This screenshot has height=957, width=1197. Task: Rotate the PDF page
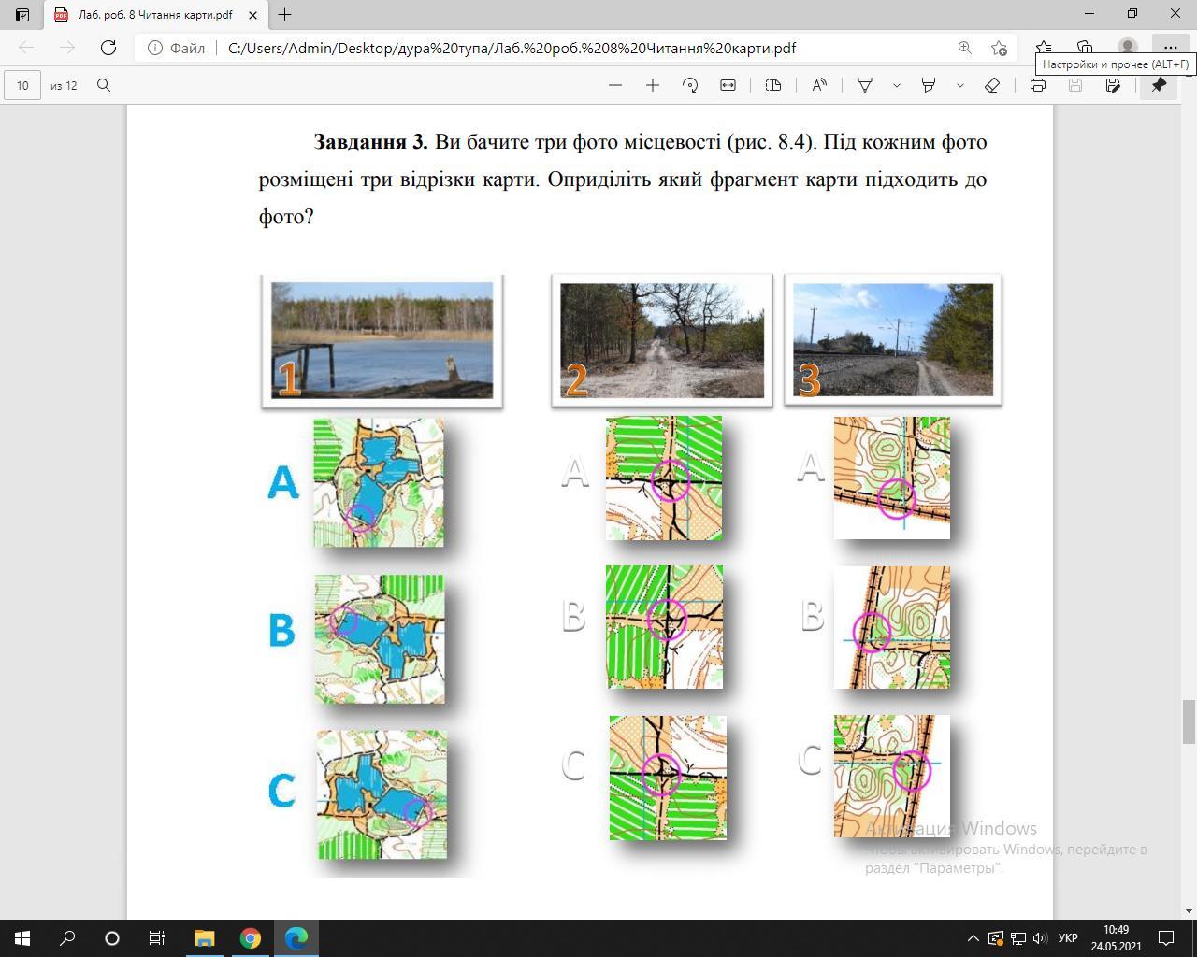pos(690,85)
